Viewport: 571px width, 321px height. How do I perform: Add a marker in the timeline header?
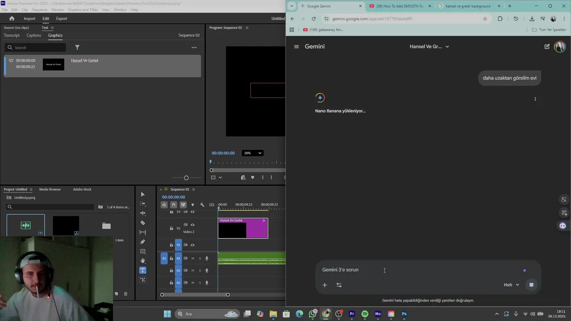coord(193,205)
